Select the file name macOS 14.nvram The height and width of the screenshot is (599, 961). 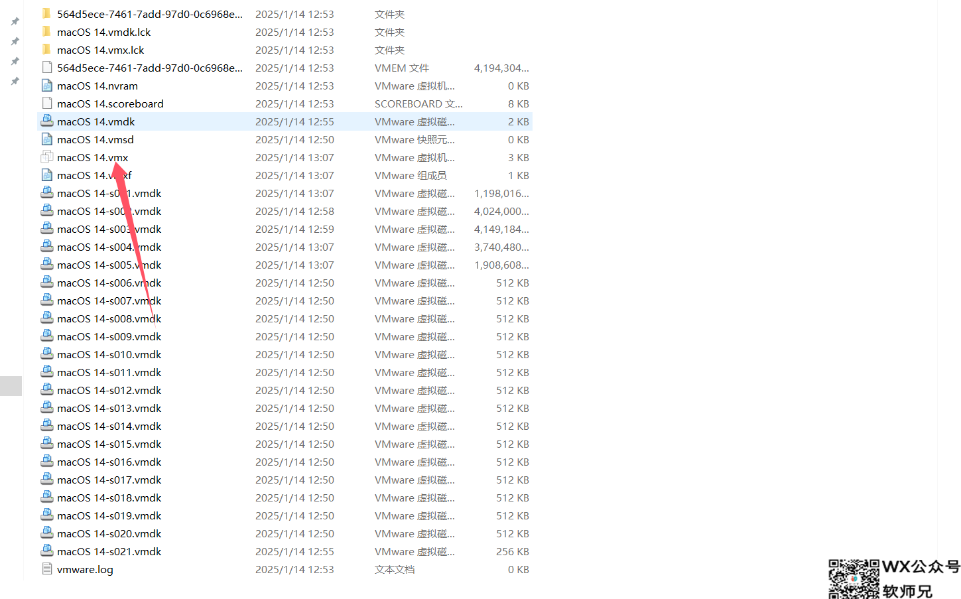tap(97, 86)
